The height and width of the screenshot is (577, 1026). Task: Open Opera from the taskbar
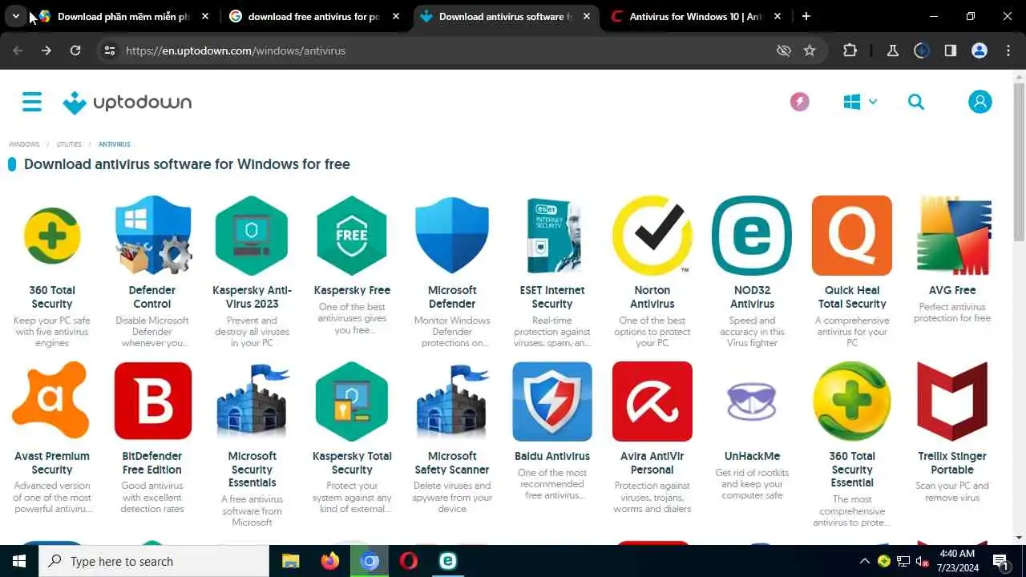click(x=408, y=561)
